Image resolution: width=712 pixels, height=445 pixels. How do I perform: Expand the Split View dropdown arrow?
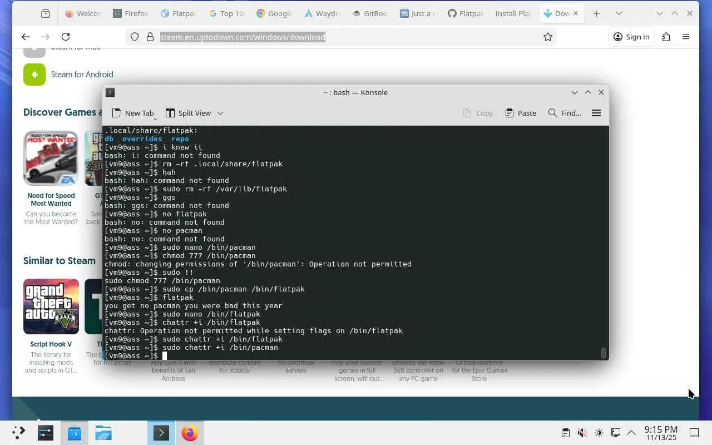point(220,113)
